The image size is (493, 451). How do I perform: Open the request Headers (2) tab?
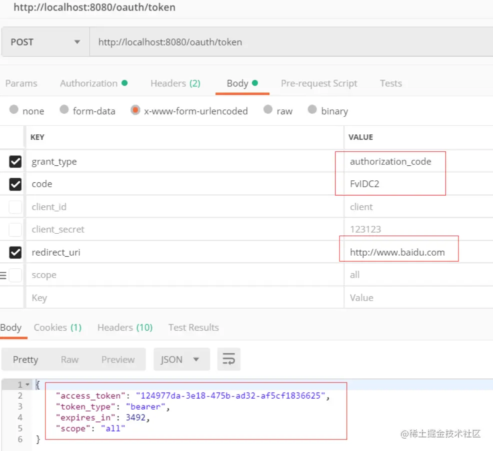tap(175, 83)
